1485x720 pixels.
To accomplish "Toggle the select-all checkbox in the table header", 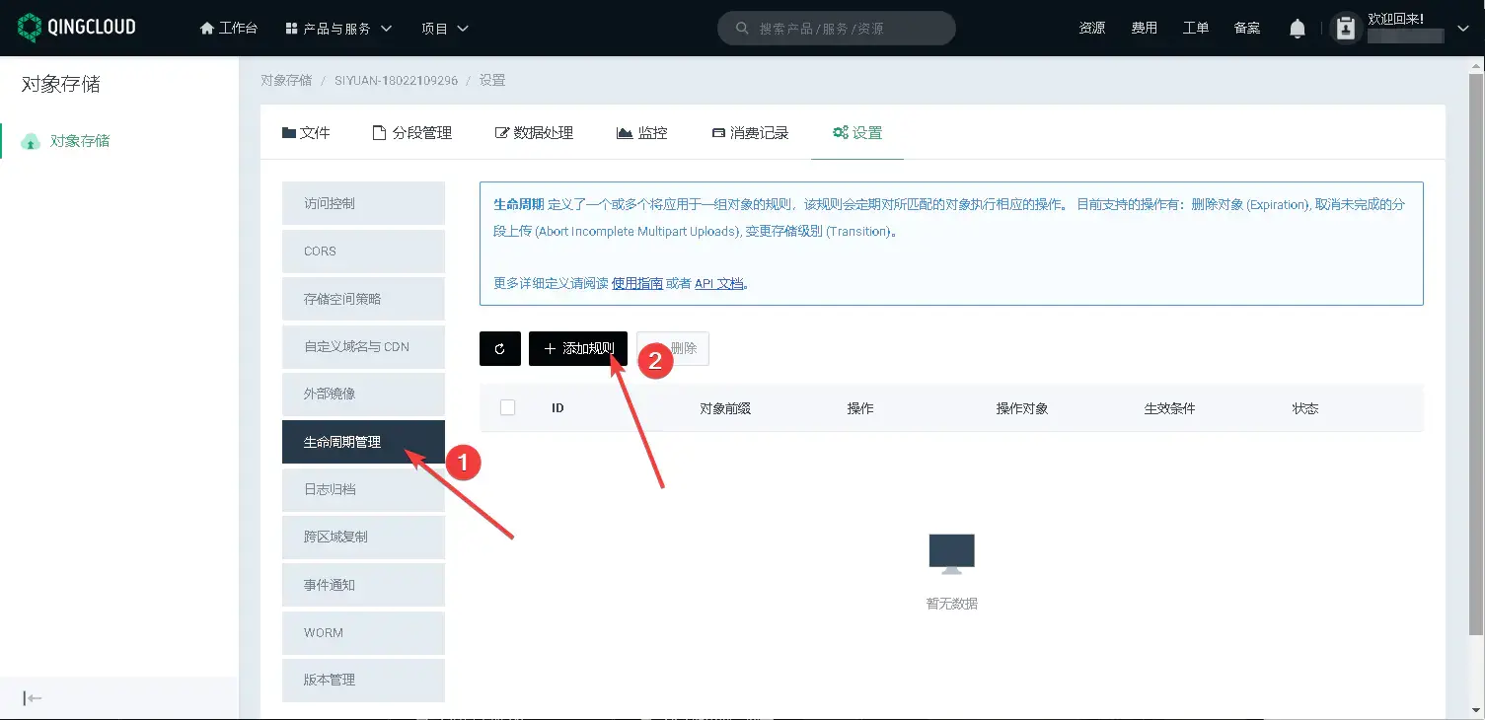I will (x=507, y=407).
